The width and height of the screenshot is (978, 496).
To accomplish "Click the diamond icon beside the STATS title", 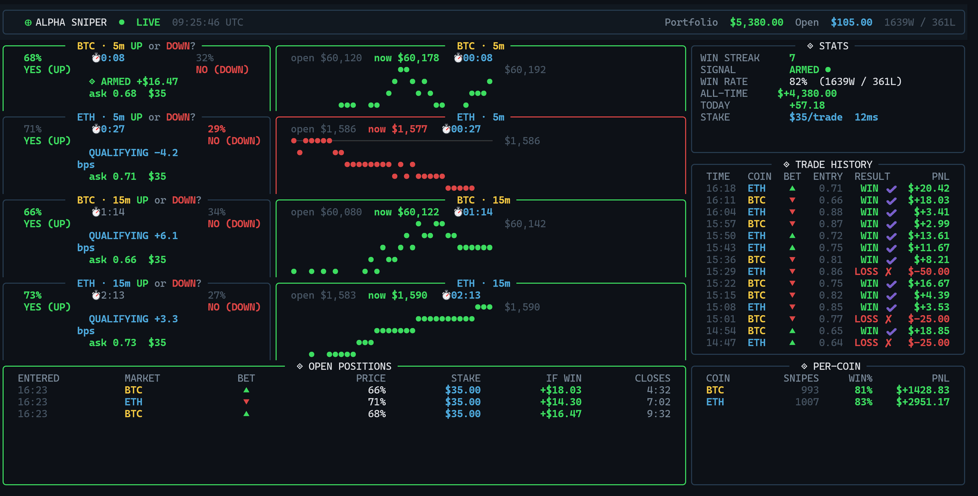I will click(810, 46).
